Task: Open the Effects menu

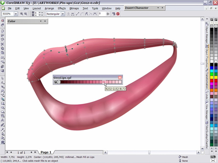Action: 62,8
